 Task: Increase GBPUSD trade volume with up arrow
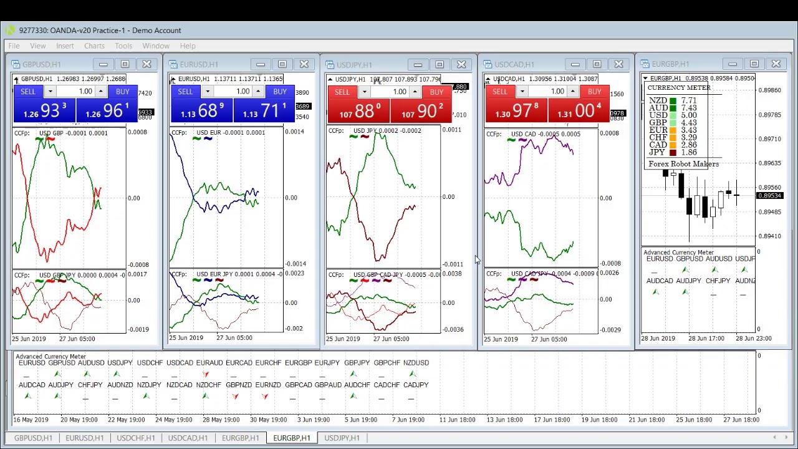pos(101,92)
